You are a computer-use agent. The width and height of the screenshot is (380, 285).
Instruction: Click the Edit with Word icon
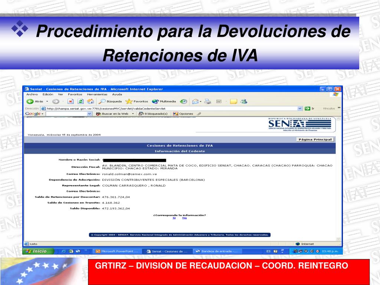click(x=219, y=101)
